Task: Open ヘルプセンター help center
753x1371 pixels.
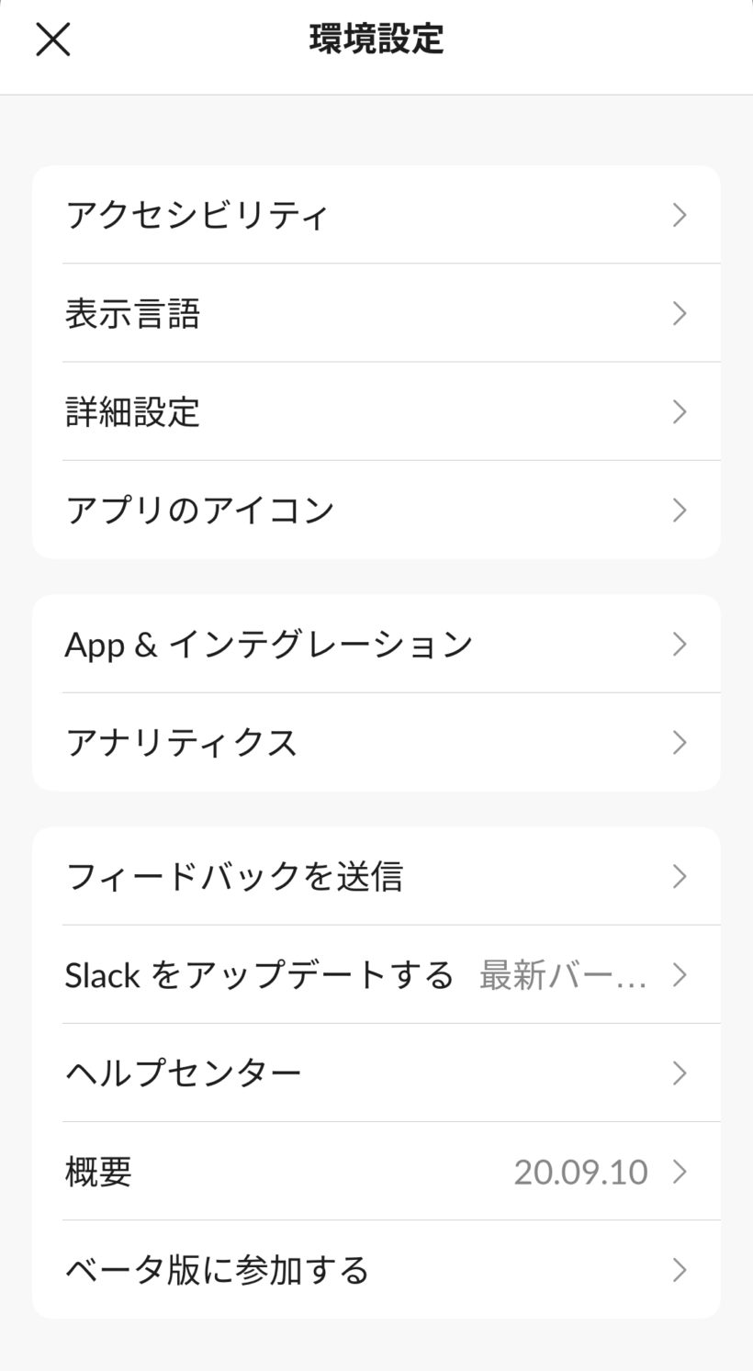Action: 184,1073
